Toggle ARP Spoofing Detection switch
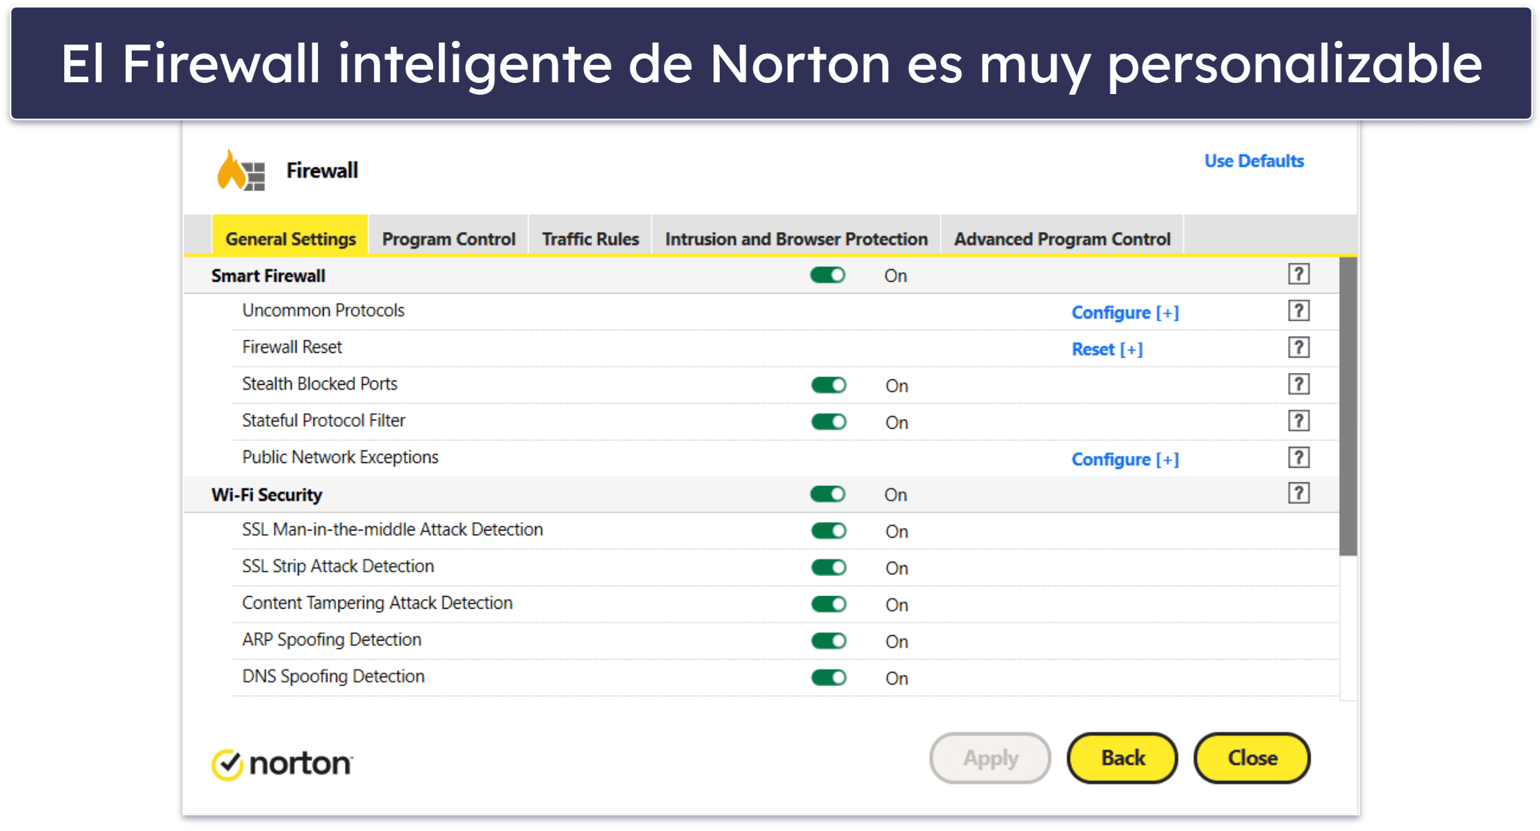This screenshot has height=831, width=1540. [x=829, y=641]
